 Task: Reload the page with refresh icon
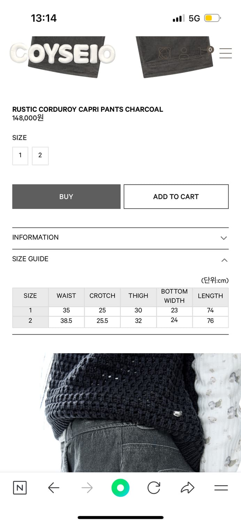154,488
